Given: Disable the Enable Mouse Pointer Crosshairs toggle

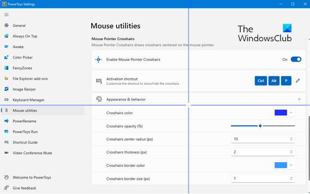Looking at the screenshot, I should click(296, 59).
